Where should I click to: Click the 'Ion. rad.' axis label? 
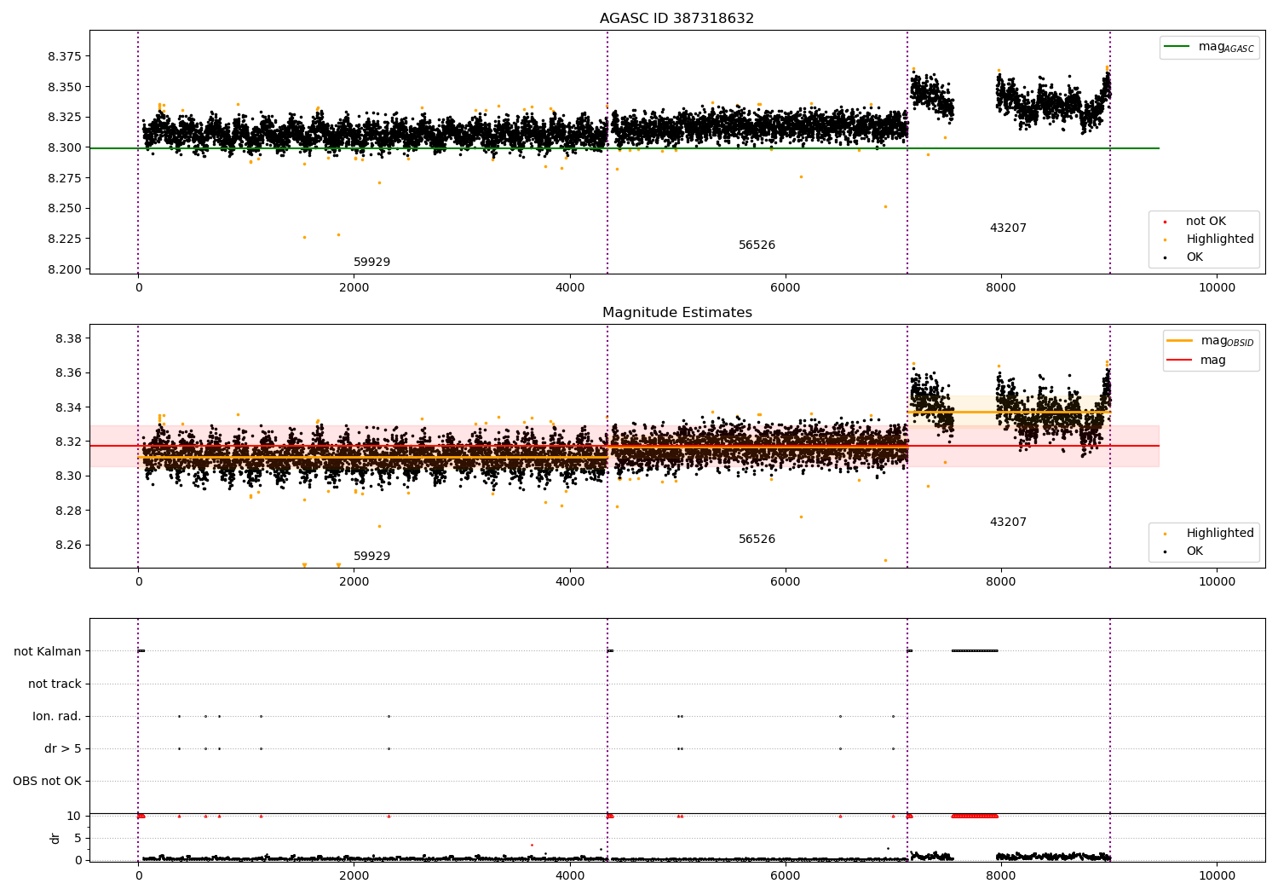pos(57,717)
